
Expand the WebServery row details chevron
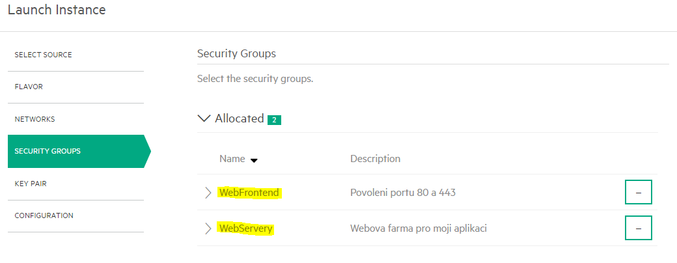point(208,228)
